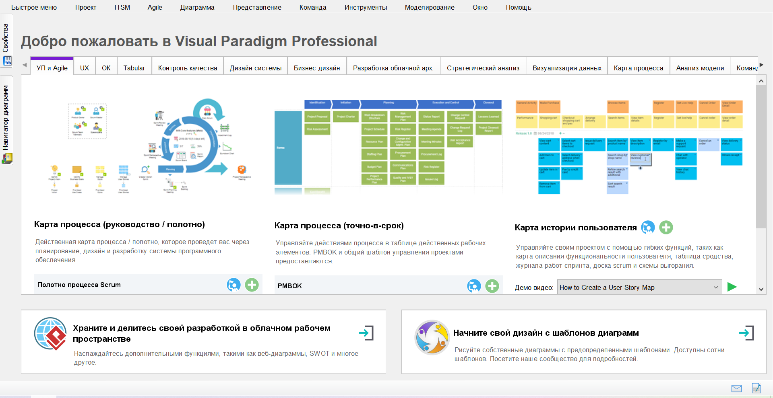Create new Полотно процесса Scrum via plus icon
Screen dimensions: 773x398
pyautogui.click(x=252, y=285)
